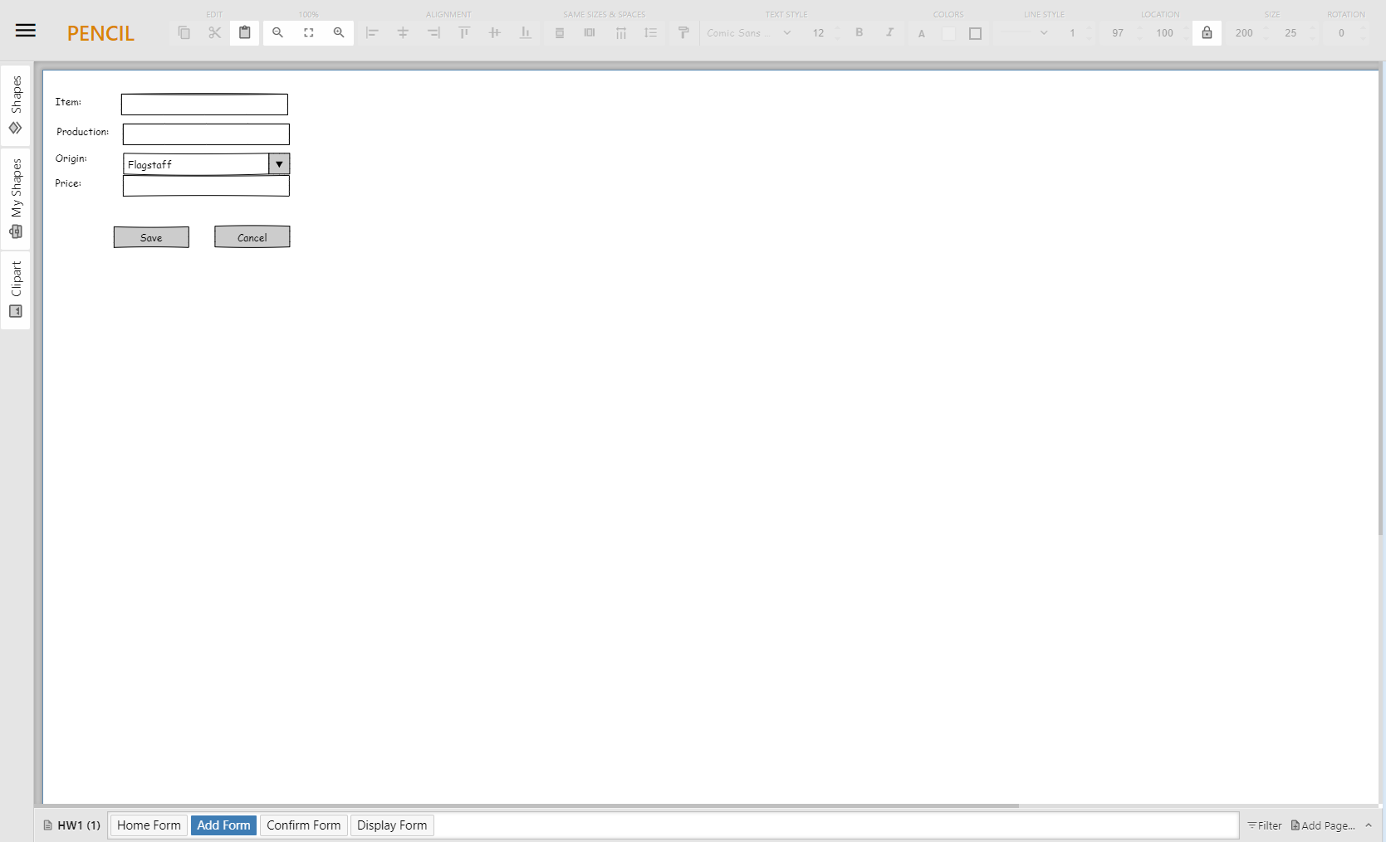Select the 'Production:' label on canvas

point(82,132)
